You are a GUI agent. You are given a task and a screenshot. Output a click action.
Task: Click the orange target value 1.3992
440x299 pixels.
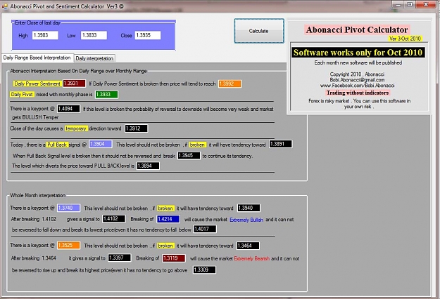click(x=230, y=84)
